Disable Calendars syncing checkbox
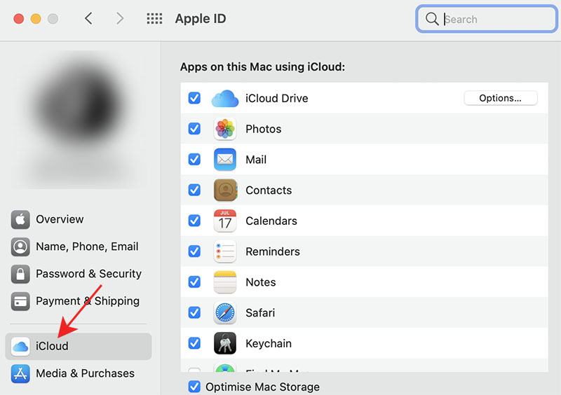This screenshot has width=561, height=395. [194, 221]
